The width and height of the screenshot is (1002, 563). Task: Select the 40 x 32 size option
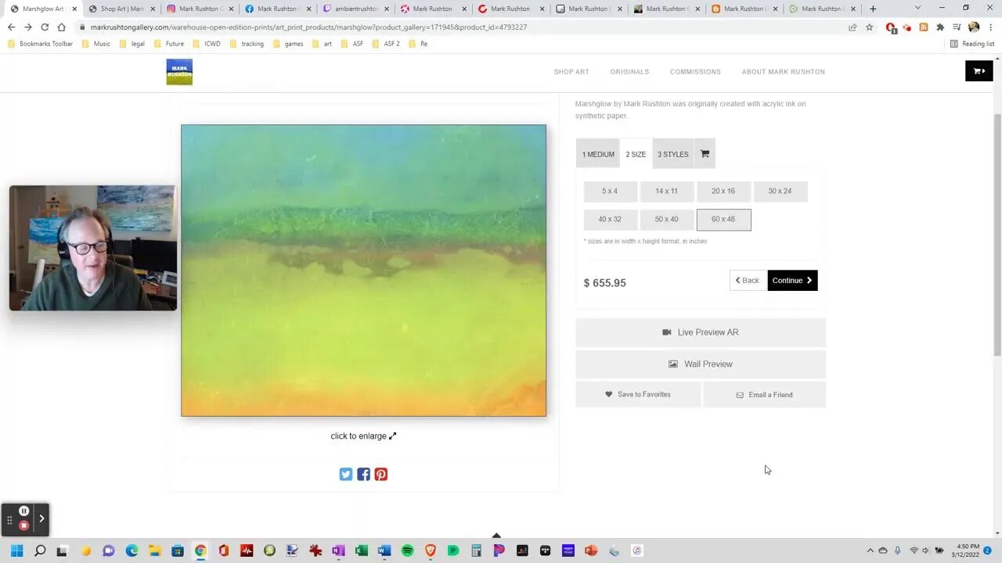pyautogui.click(x=610, y=219)
